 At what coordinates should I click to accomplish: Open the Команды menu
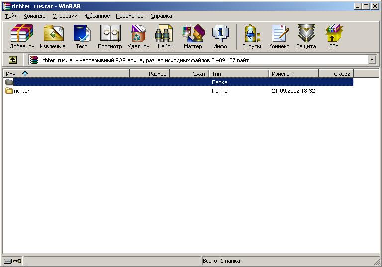(35, 16)
